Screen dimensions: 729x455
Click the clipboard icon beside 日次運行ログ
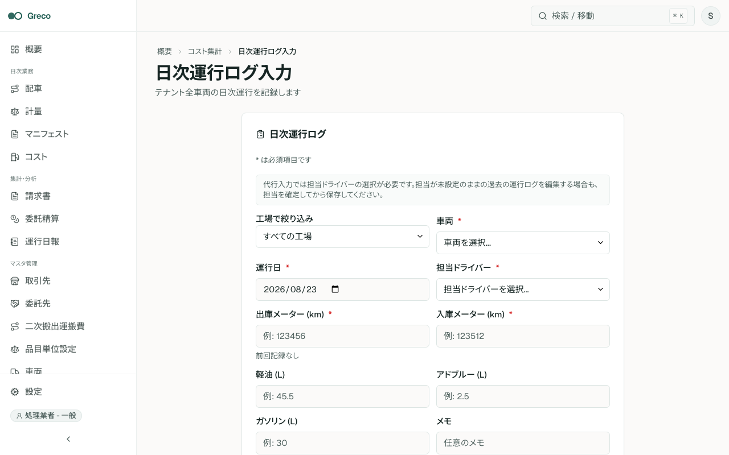pos(260,134)
